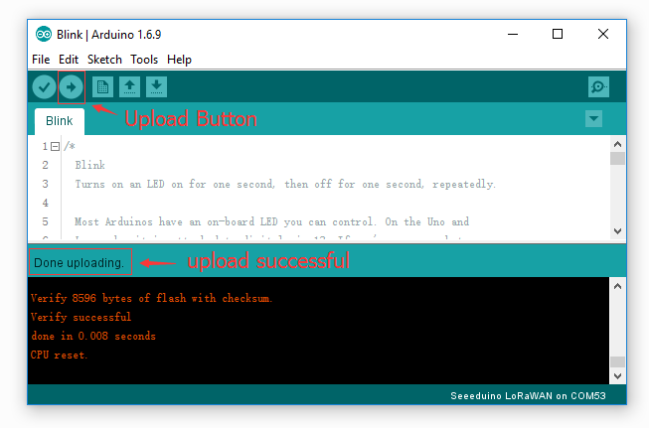649x428 pixels.
Task: Open the Sketch menu
Action: click(104, 60)
